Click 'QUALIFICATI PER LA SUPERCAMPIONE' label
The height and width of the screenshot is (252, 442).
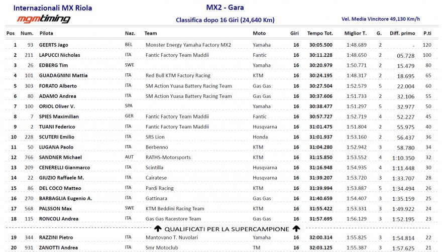pos(227,229)
